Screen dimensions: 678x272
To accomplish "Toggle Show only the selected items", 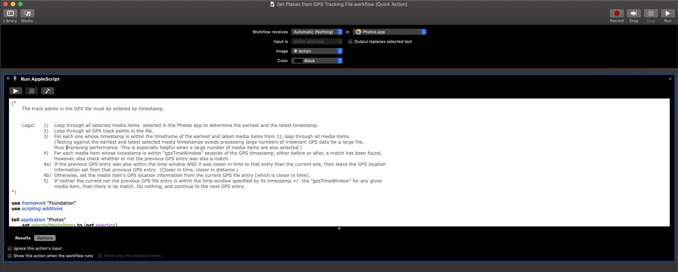I will point(100,256).
